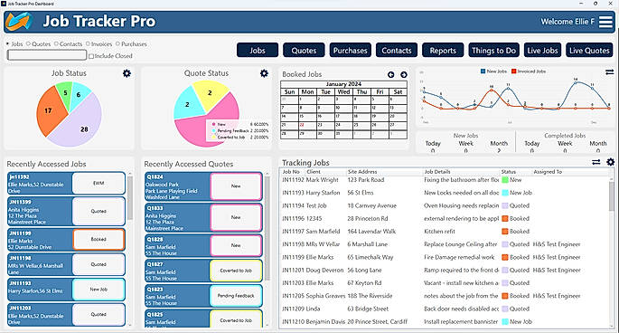Select row JN11205 Sophia Greaves
Image resolution: width=619 pixels, height=333 pixels.
(x=444, y=296)
